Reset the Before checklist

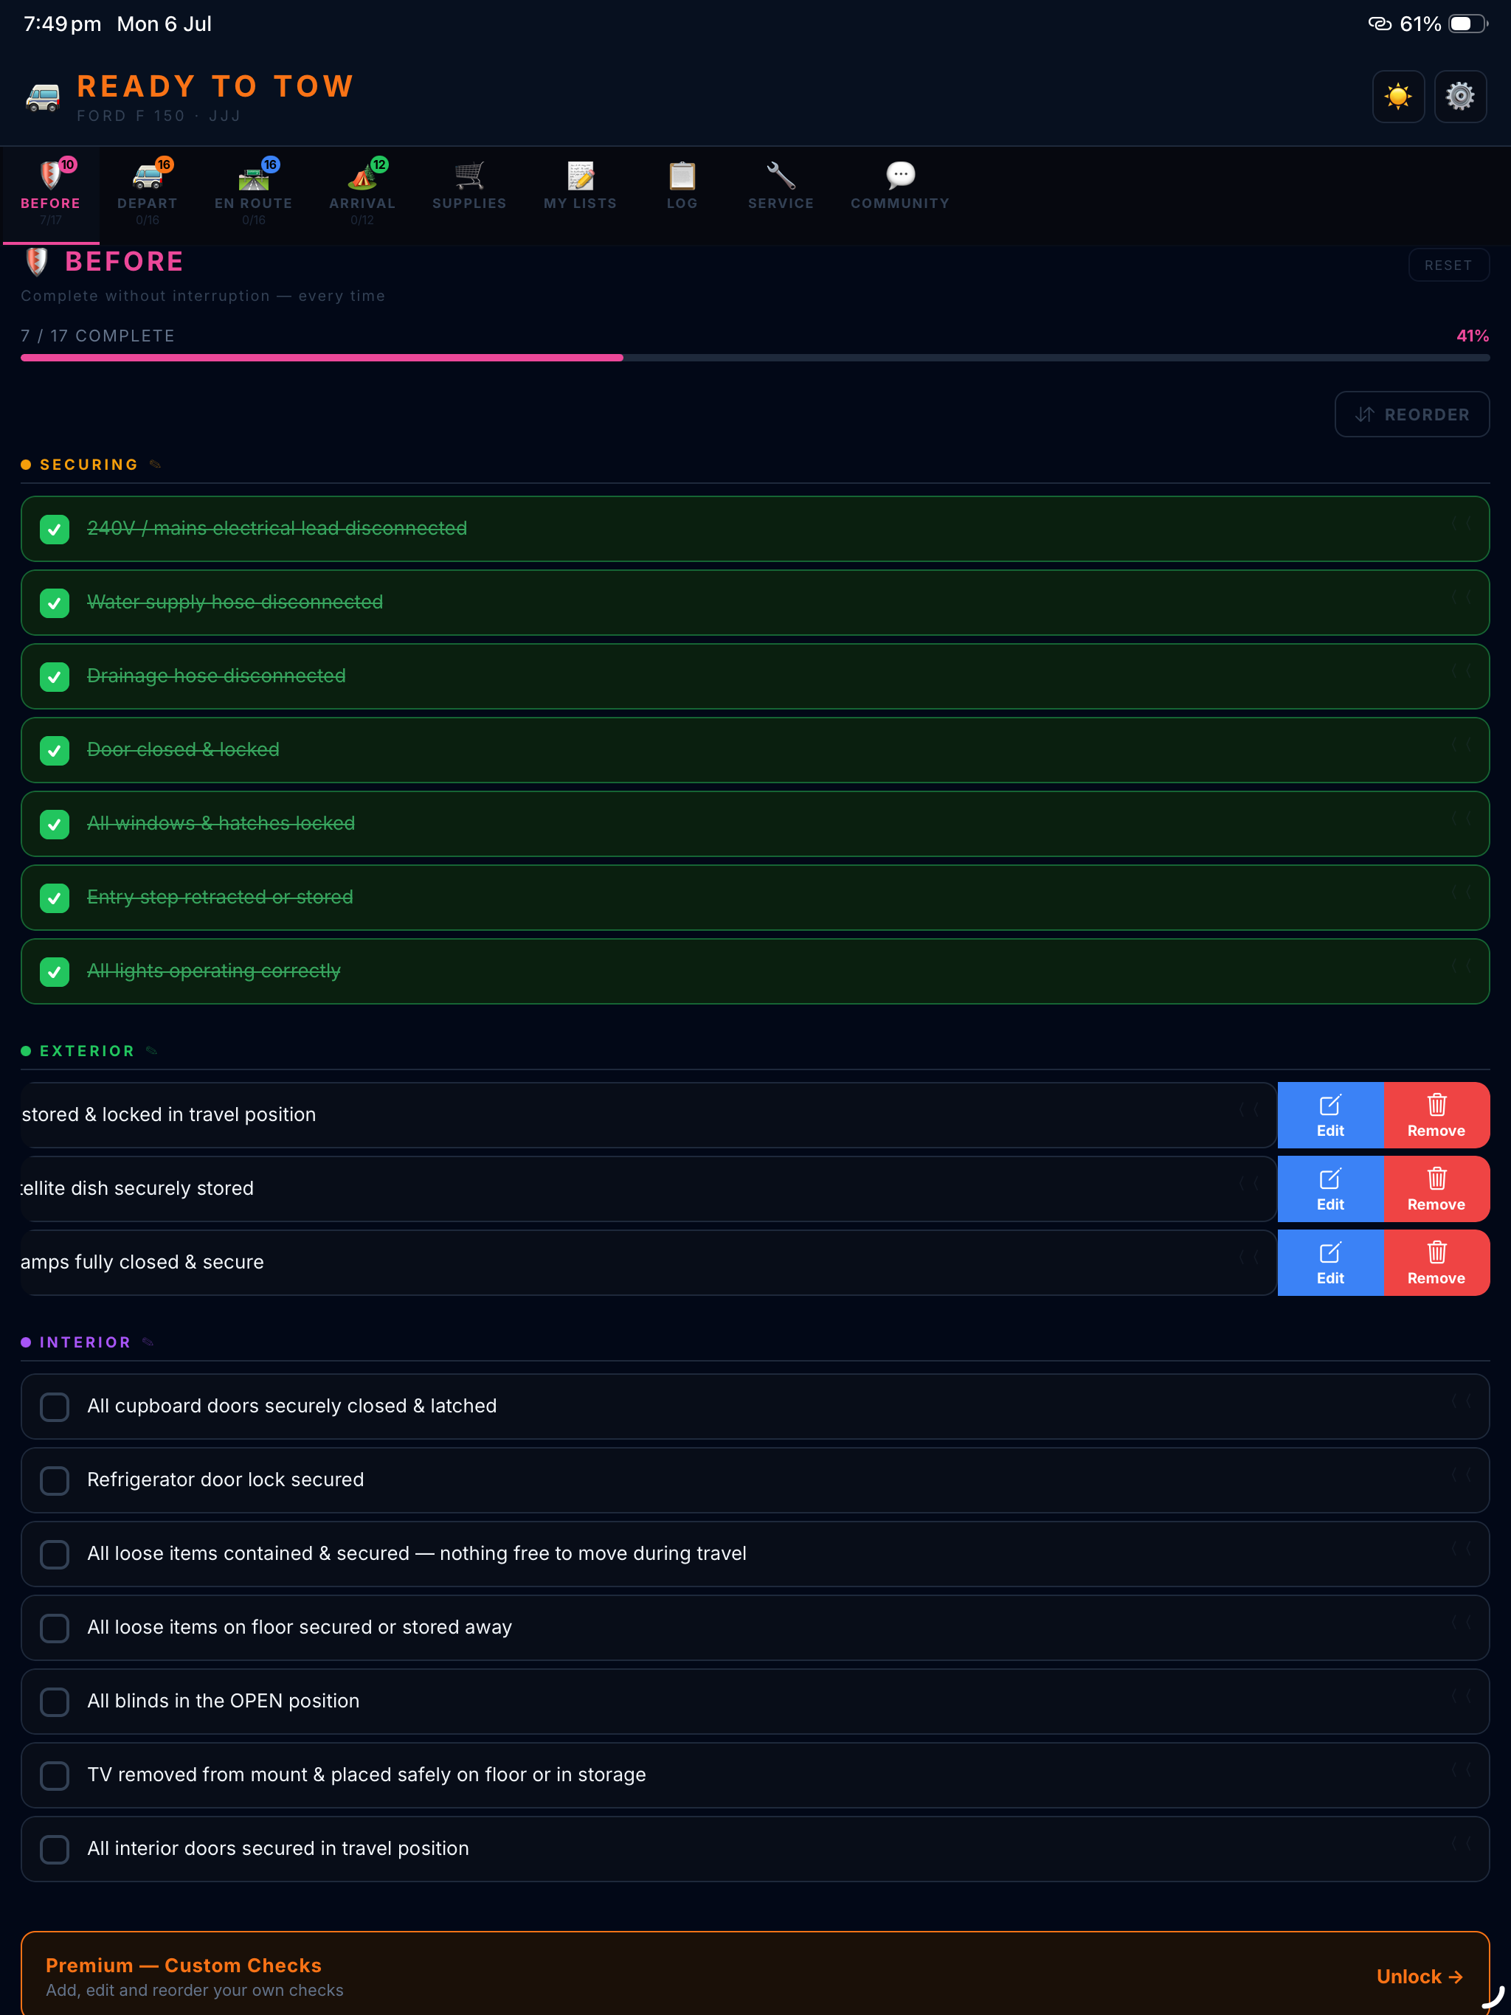tap(1448, 265)
